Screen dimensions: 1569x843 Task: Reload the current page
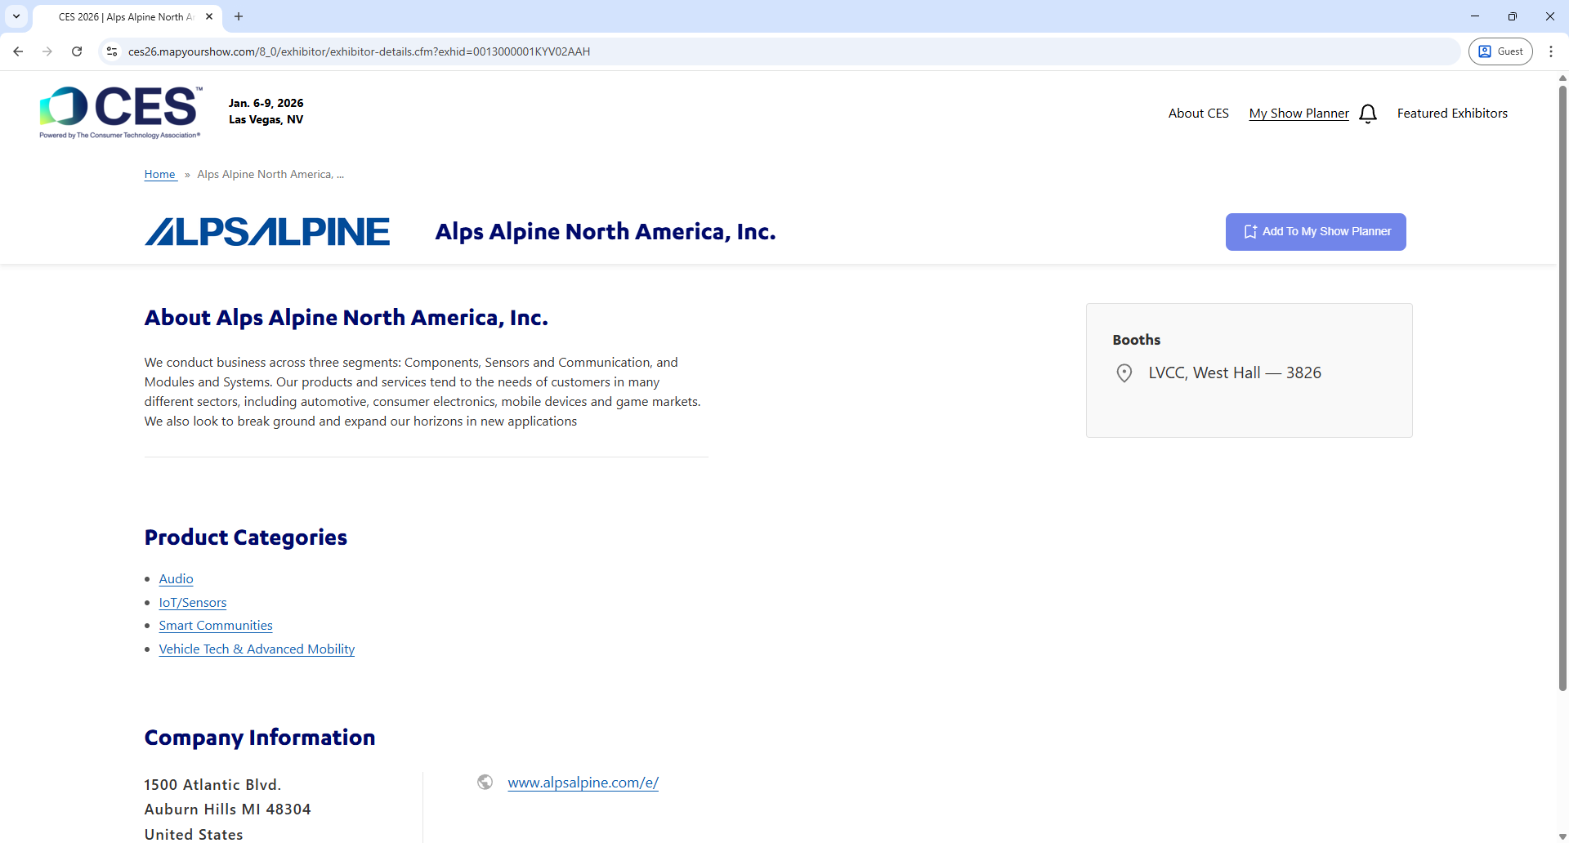[x=76, y=51]
